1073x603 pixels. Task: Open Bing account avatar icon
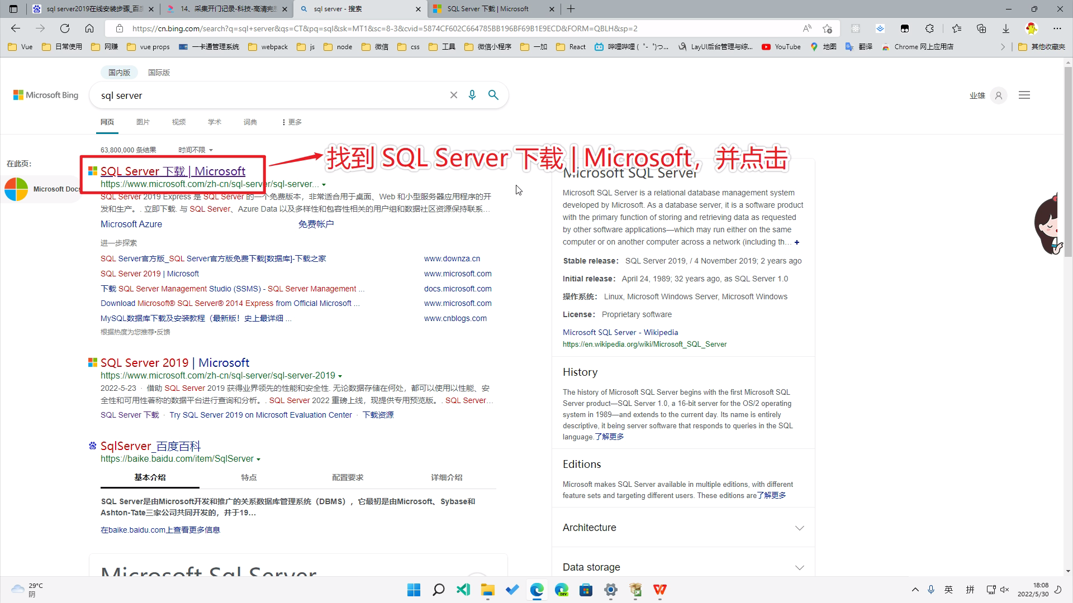point(999,95)
